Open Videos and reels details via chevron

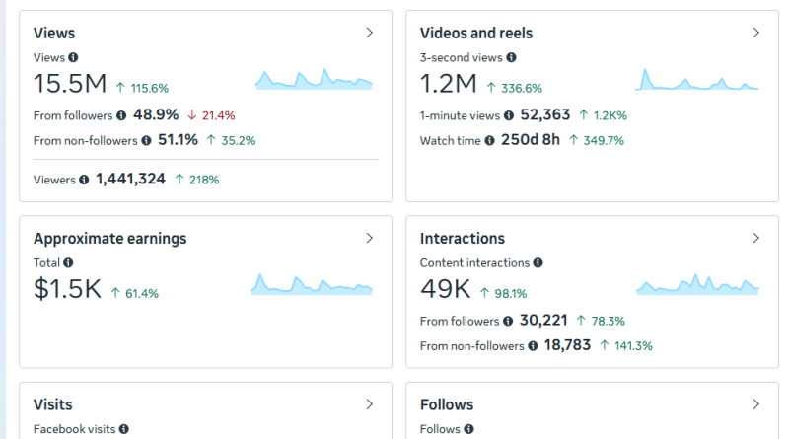(756, 33)
